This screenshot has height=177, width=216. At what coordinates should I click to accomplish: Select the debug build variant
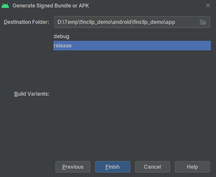61,36
